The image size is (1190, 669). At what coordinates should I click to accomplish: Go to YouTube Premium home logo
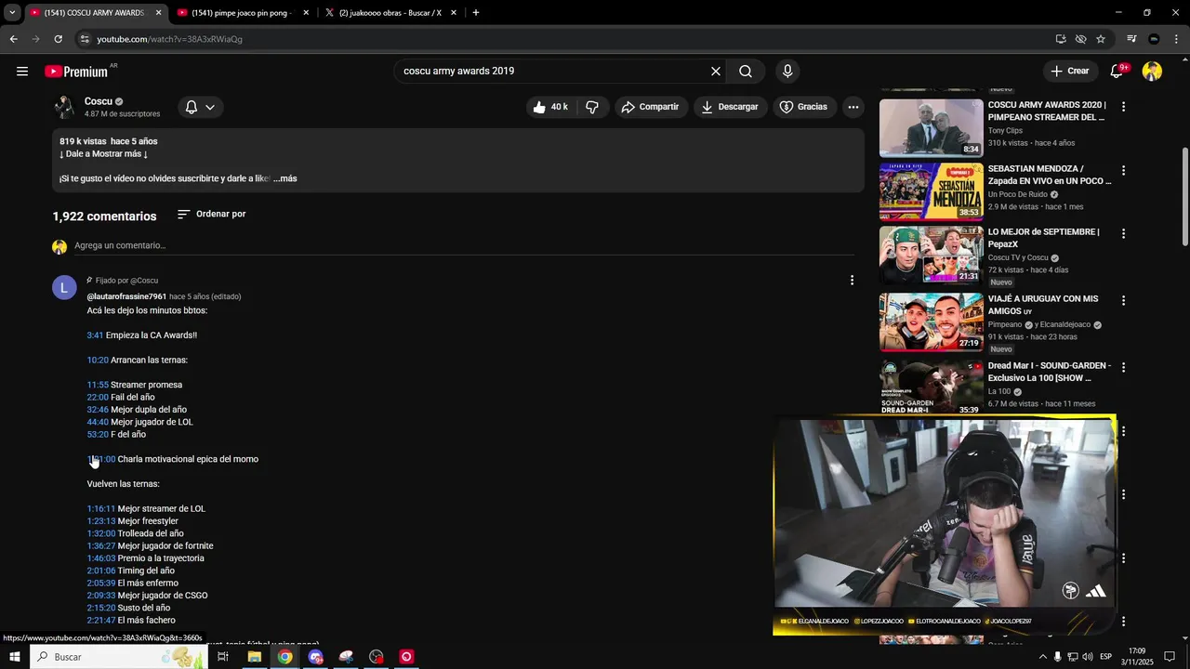pyautogui.click(x=78, y=72)
